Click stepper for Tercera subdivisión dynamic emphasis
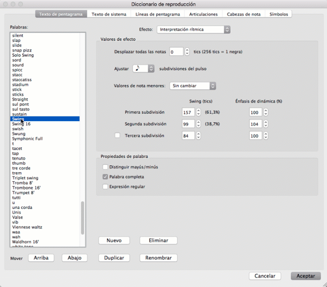The image size is (327, 287). [x=266, y=136]
